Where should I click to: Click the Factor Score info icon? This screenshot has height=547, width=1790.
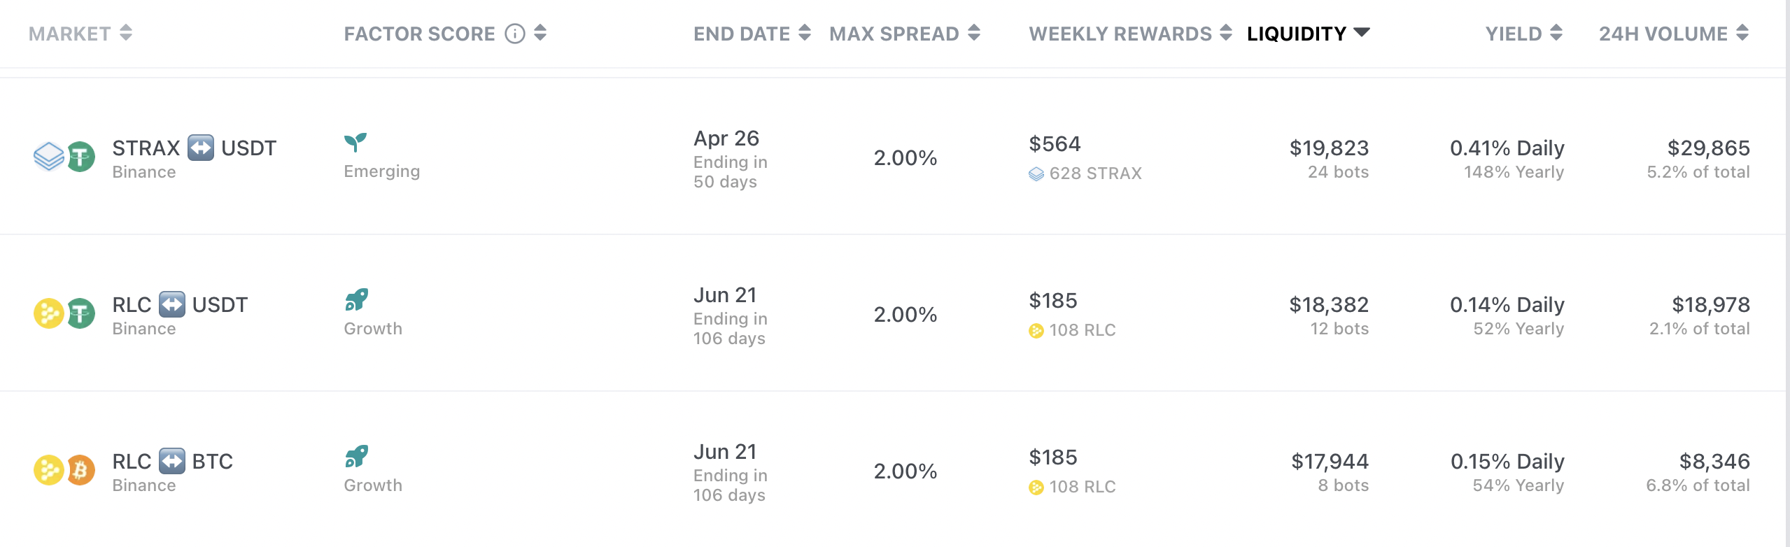pos(515,34)
